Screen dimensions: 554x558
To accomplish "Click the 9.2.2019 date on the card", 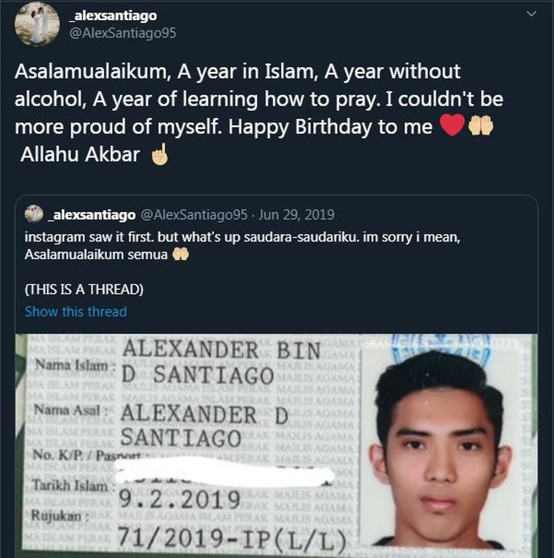I will click(x=179, y=499).
